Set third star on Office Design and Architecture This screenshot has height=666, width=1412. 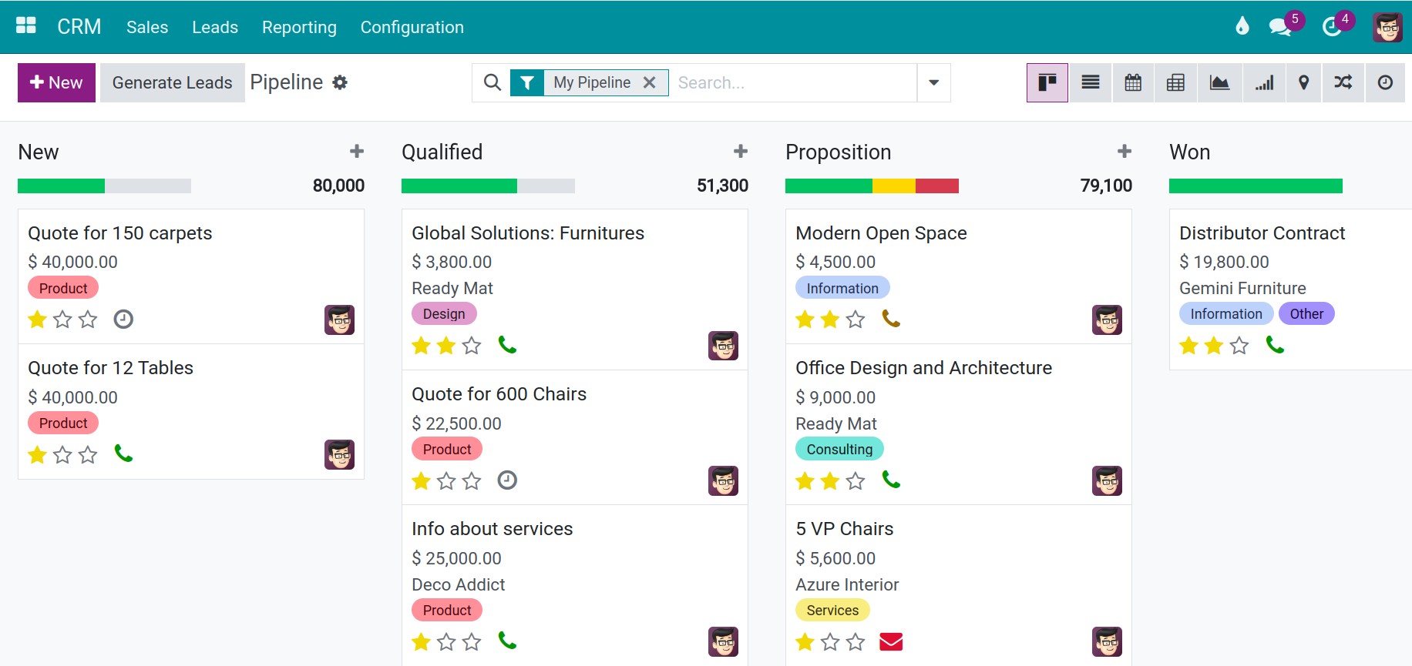pyautogui.click(x=856, y=481)
